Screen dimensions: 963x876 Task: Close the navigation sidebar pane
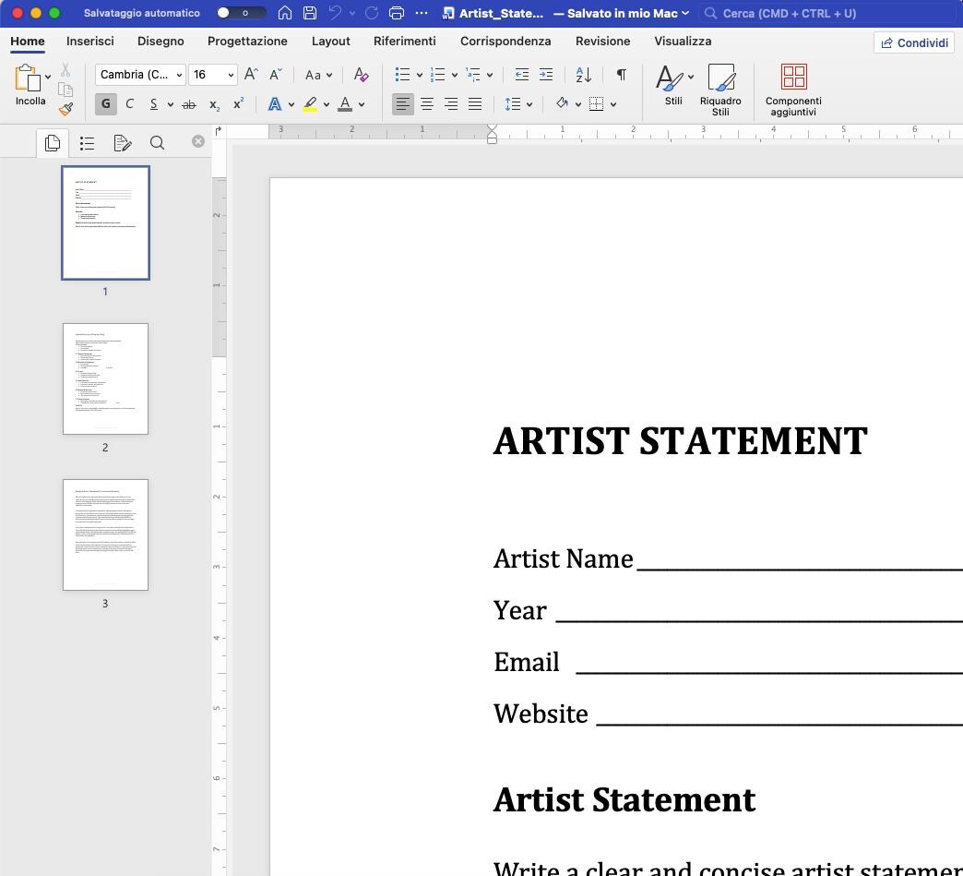pyautogui.click(x=197, y=141)
